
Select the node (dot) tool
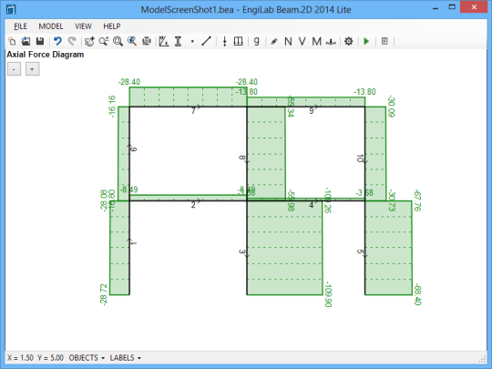click(192, 41)
